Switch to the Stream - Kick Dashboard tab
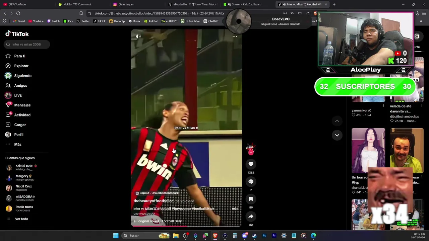Image resolution: width=429 pixels, height=241 pixels. (x=247, y=4)
